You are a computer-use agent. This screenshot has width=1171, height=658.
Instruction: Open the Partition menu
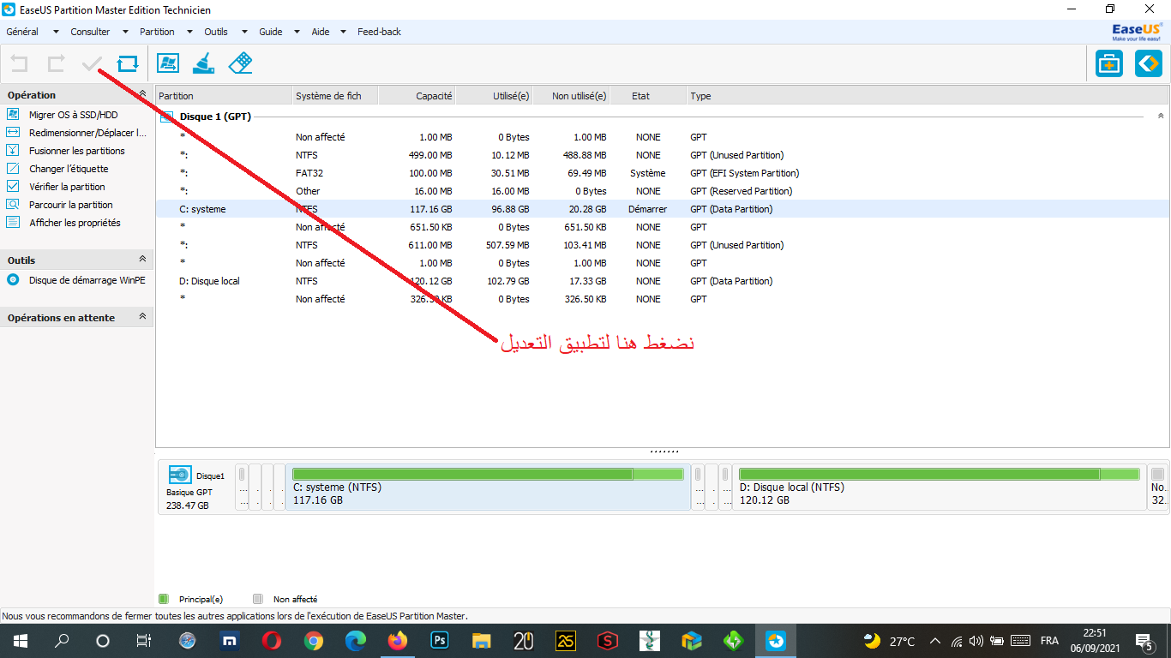point(157,32)
